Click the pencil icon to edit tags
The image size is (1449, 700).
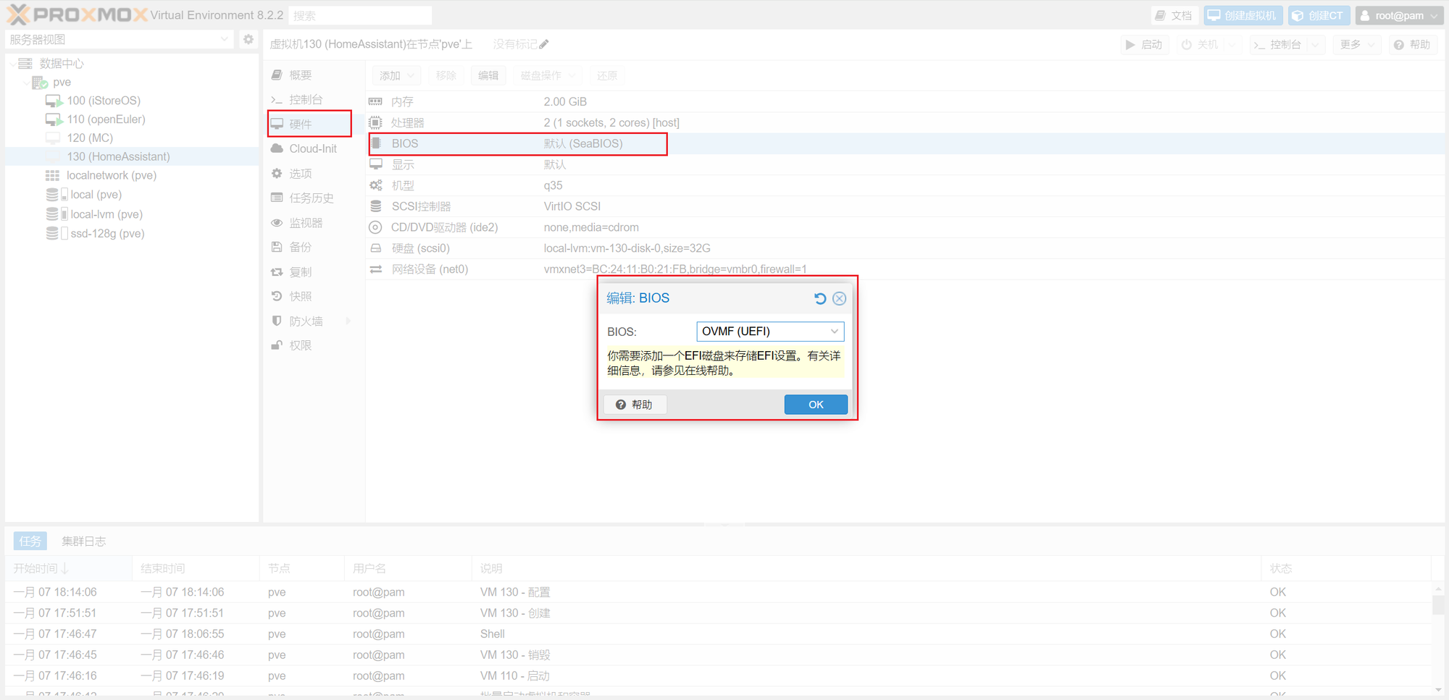pyautogui.click(x=544, y=44)
